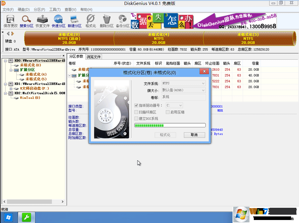Cancel the formatting operation with 取消
This screenshot has height=223, width=299.
[x=195, y=135]
